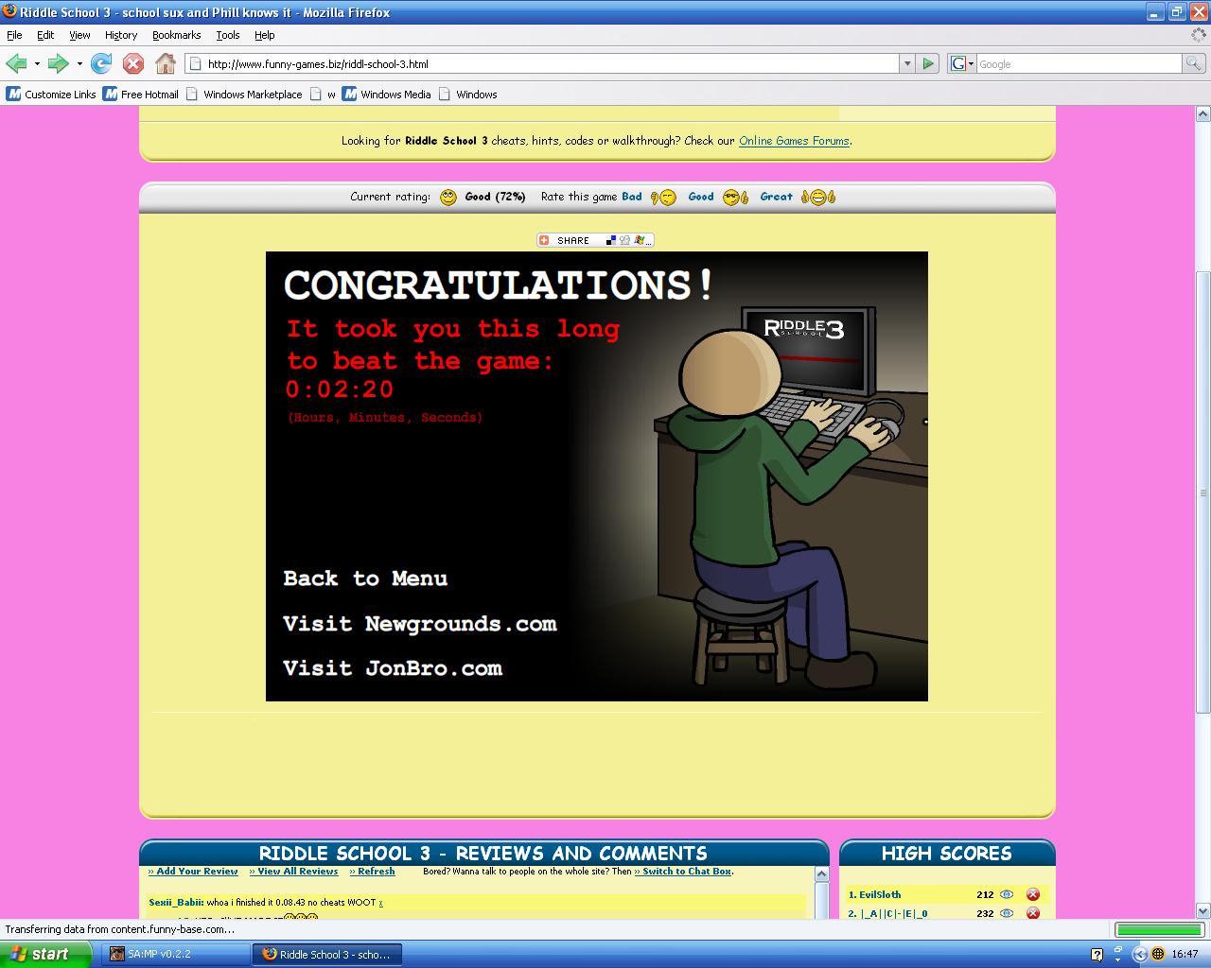Expand hidden system tray icons arrow

(1140, 954)
